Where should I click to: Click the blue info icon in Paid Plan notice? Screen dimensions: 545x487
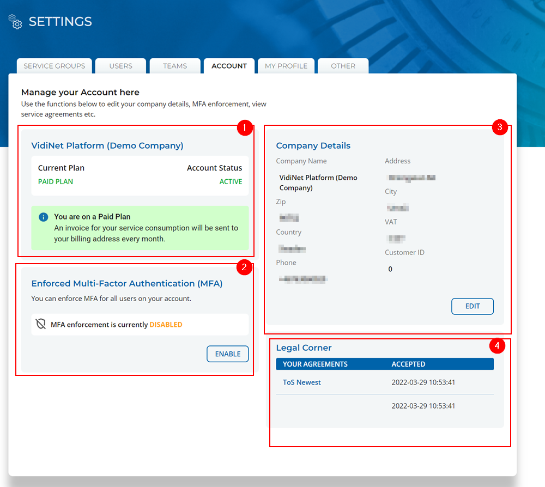click(x=44, y=217)
